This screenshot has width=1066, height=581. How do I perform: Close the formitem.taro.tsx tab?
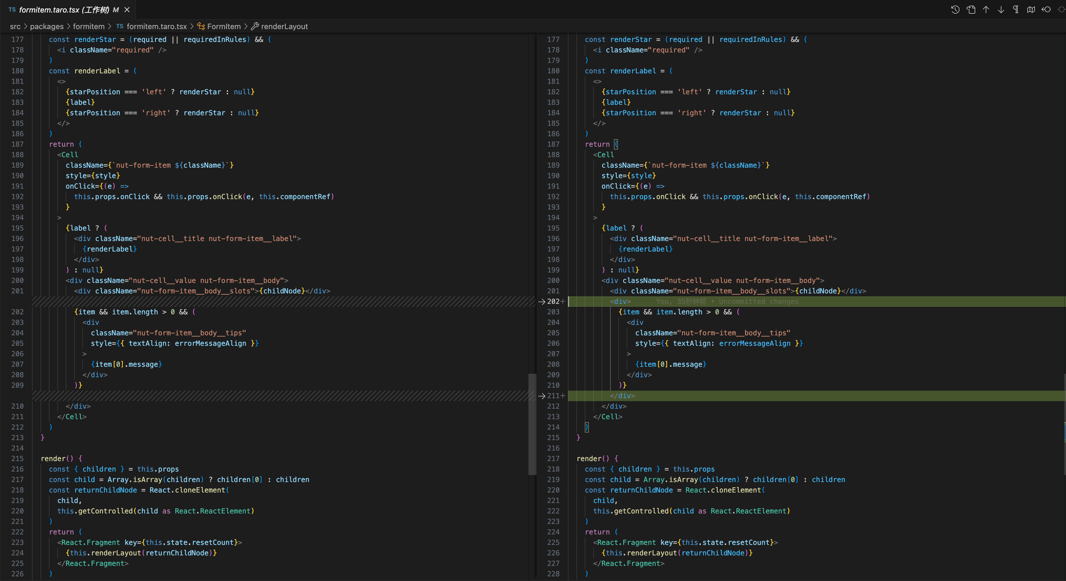tap(127, 10)
